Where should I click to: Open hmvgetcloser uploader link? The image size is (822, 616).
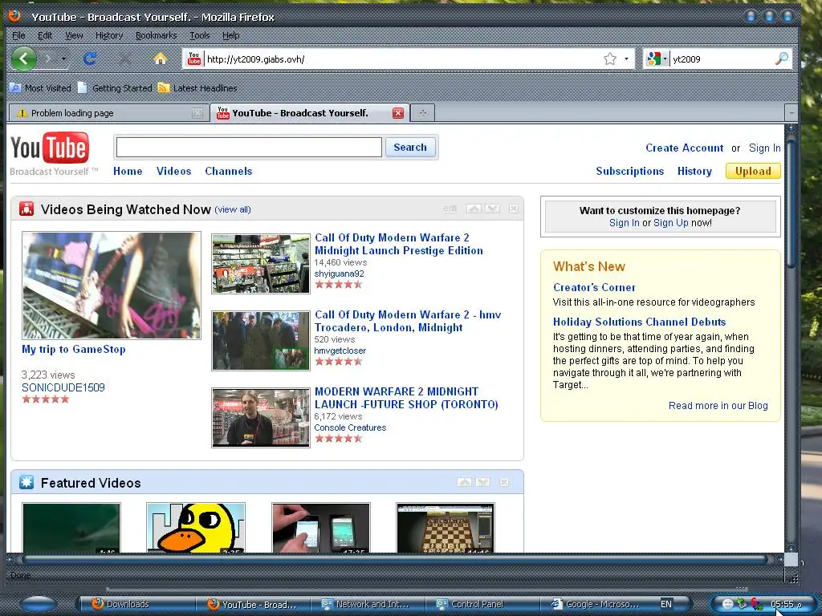tap(340, 351)
